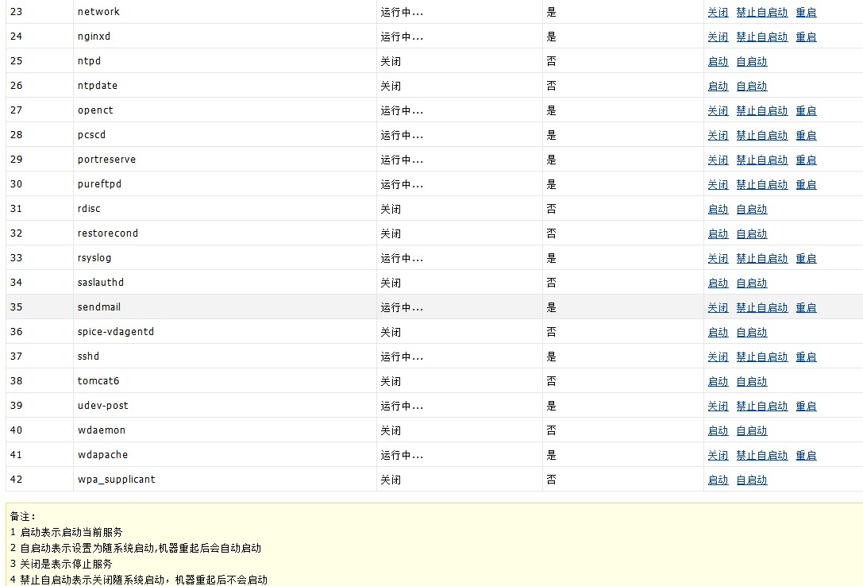The height and width of the screenshot is (586, 863).
Task: Start the ntpd service with 启动
Action: [718, 61]
